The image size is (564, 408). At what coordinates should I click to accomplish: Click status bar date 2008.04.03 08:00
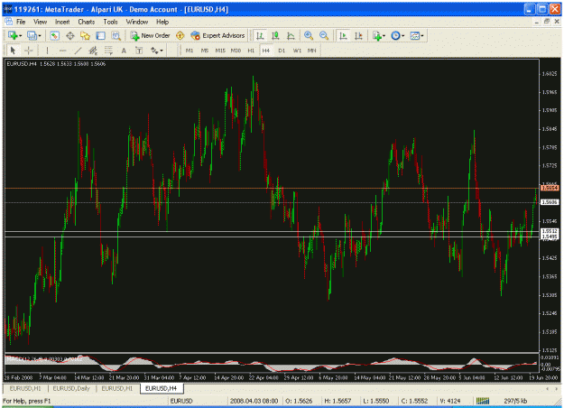pos(254,401)
